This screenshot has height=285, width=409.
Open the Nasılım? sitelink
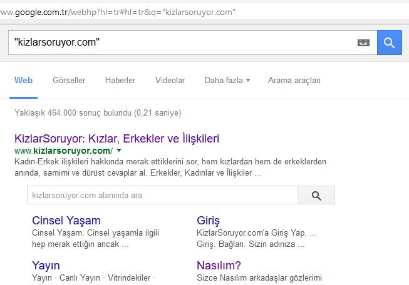219,266
